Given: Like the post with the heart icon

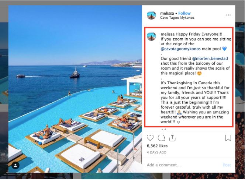Looking at the screenshot, I should coord(150,138).
